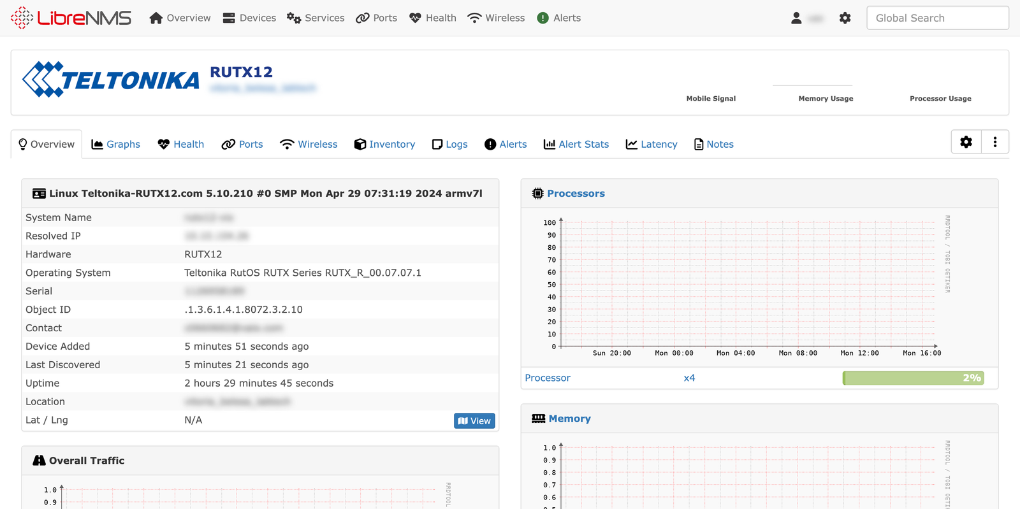Image resolution: width=1020 pixels, height=509 pixels.
Task: Select the Operating System value text
Action: (303, 273)
